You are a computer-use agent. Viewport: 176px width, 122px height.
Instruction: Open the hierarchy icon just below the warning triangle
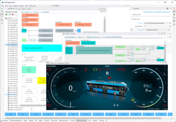[174, 18]
